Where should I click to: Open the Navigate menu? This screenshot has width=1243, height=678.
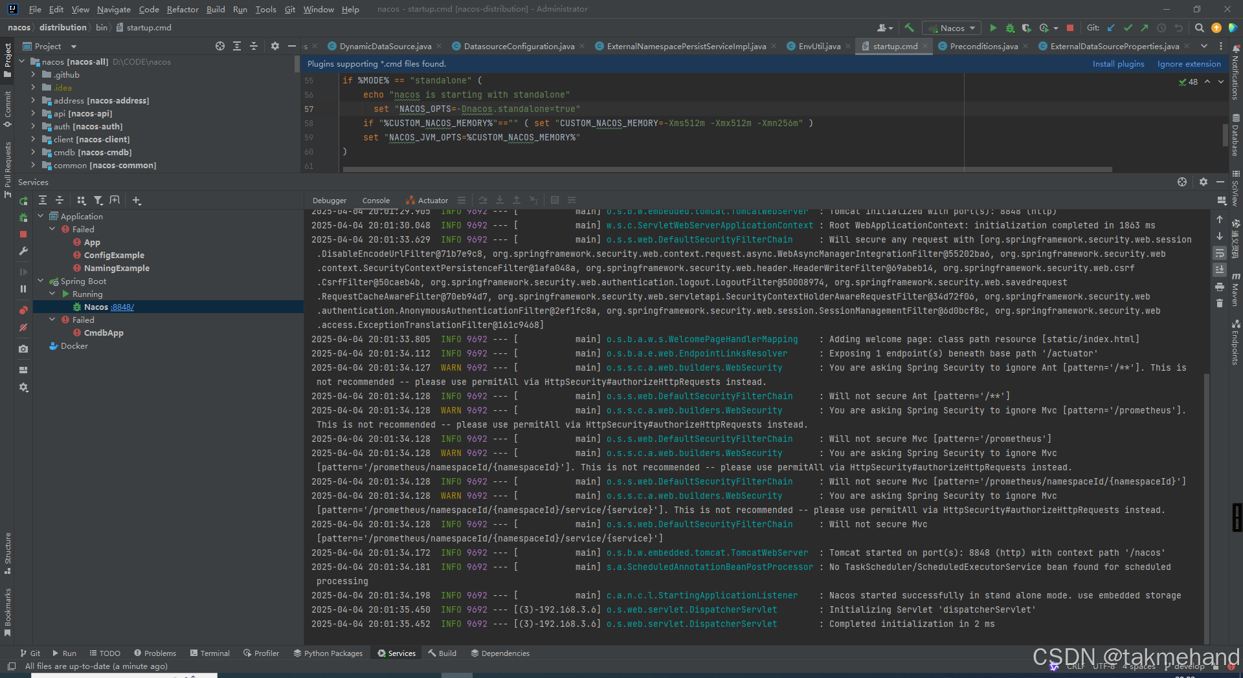(114, 9)
